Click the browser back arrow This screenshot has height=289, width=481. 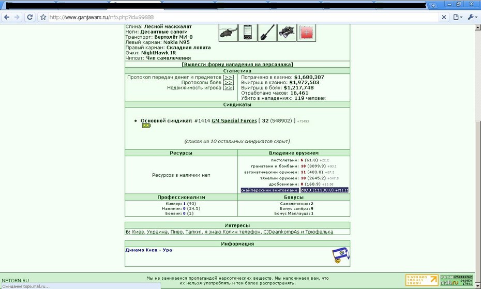click(7, 17)
